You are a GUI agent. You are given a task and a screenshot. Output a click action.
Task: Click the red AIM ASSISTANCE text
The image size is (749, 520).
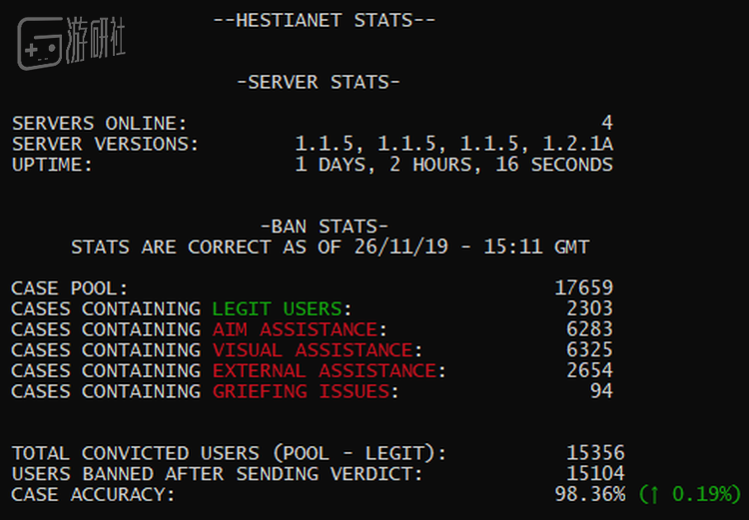coord(295,329)
